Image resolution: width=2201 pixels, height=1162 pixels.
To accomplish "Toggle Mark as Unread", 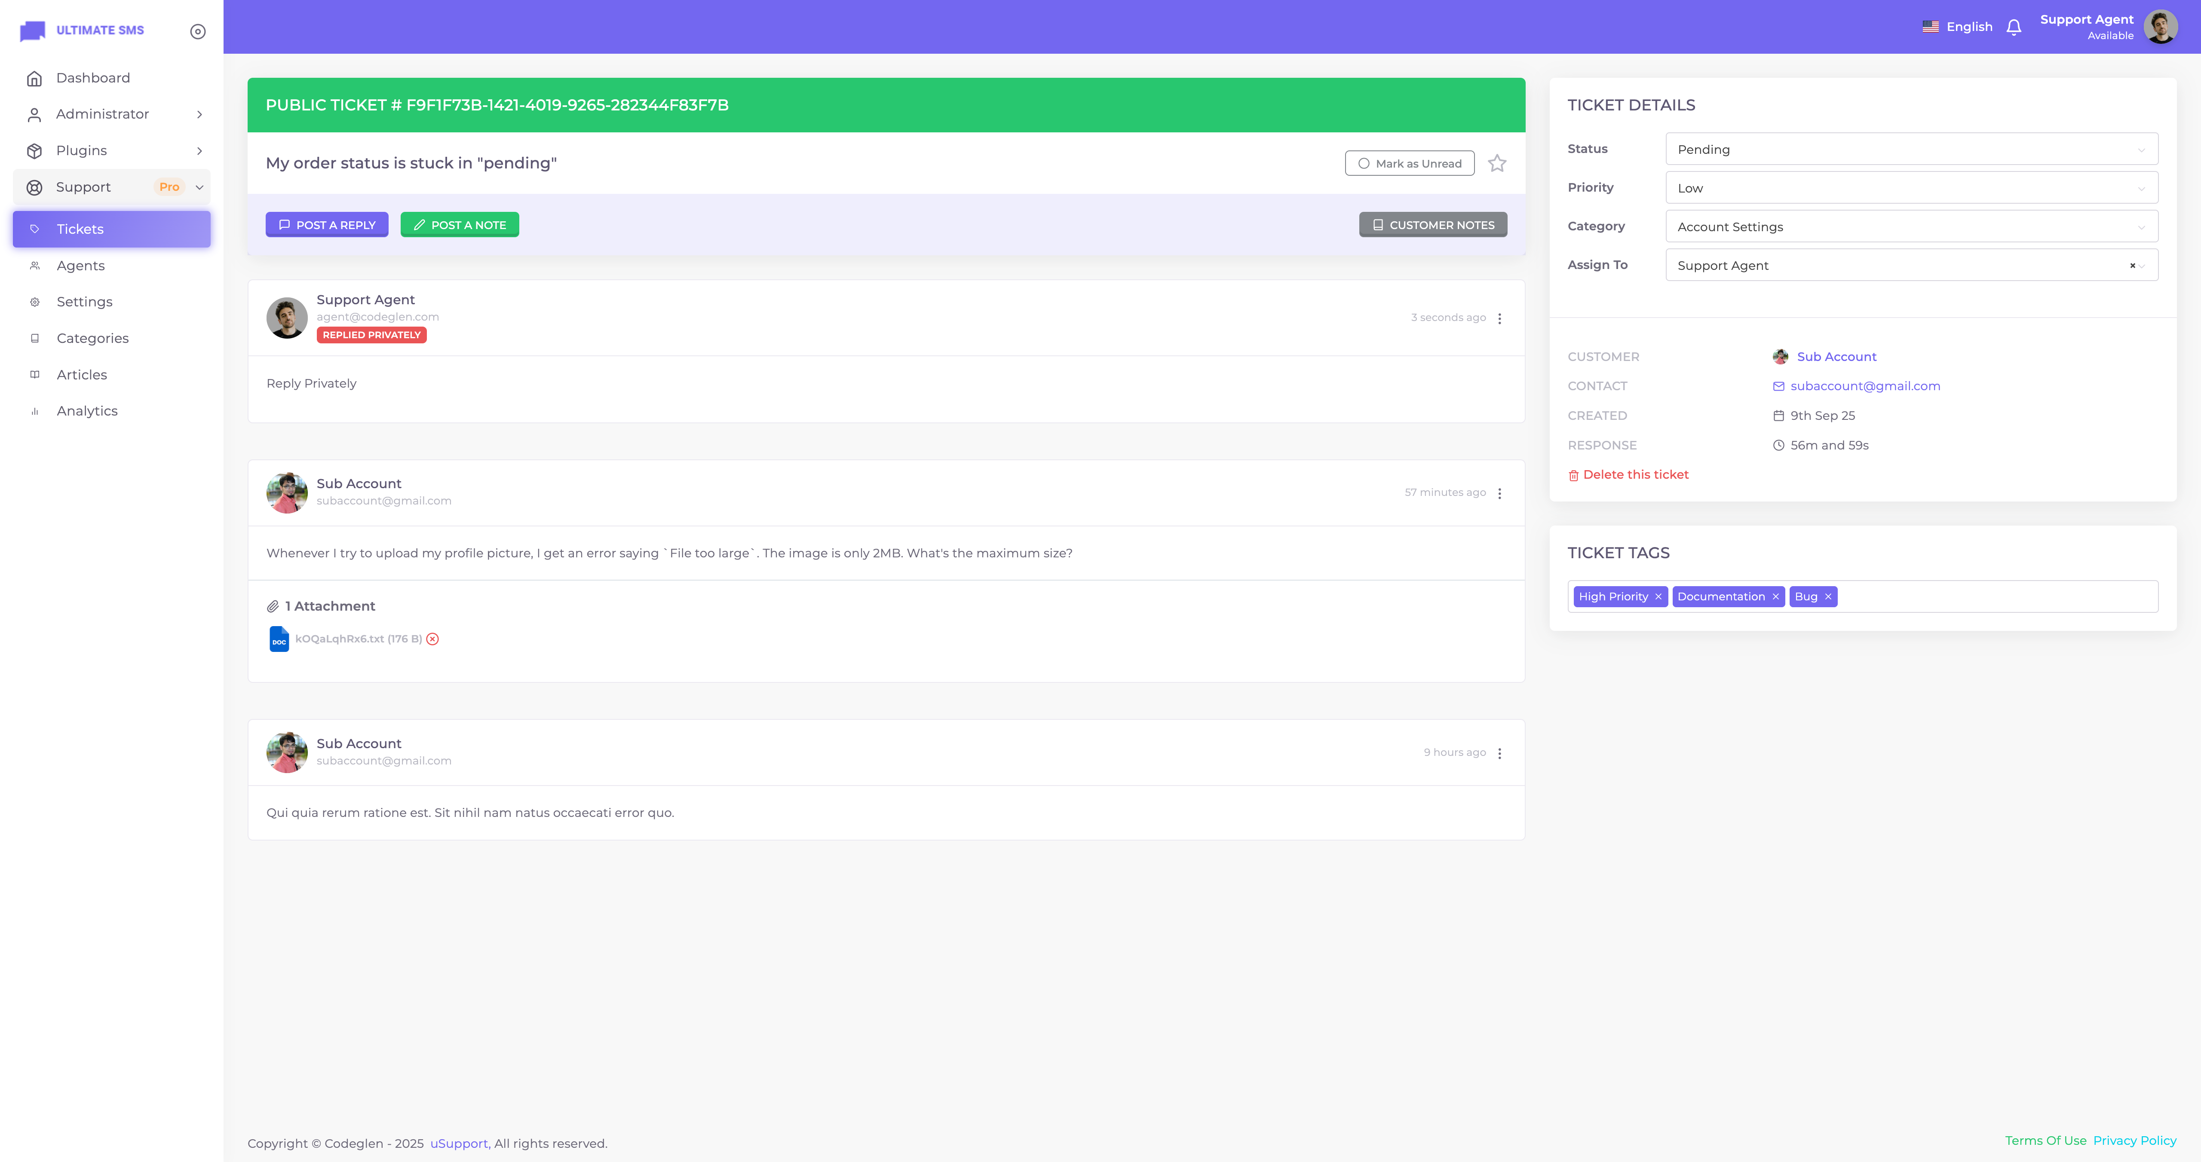I will click(1409, 163).
